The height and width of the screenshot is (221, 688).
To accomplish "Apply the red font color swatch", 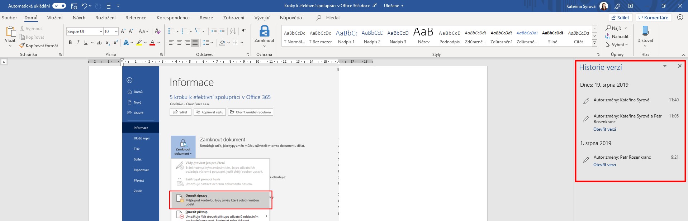I will [x=152, y=43].
